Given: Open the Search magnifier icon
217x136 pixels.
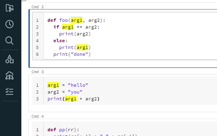Looking at the screenshot, I should tap(9, 40).
